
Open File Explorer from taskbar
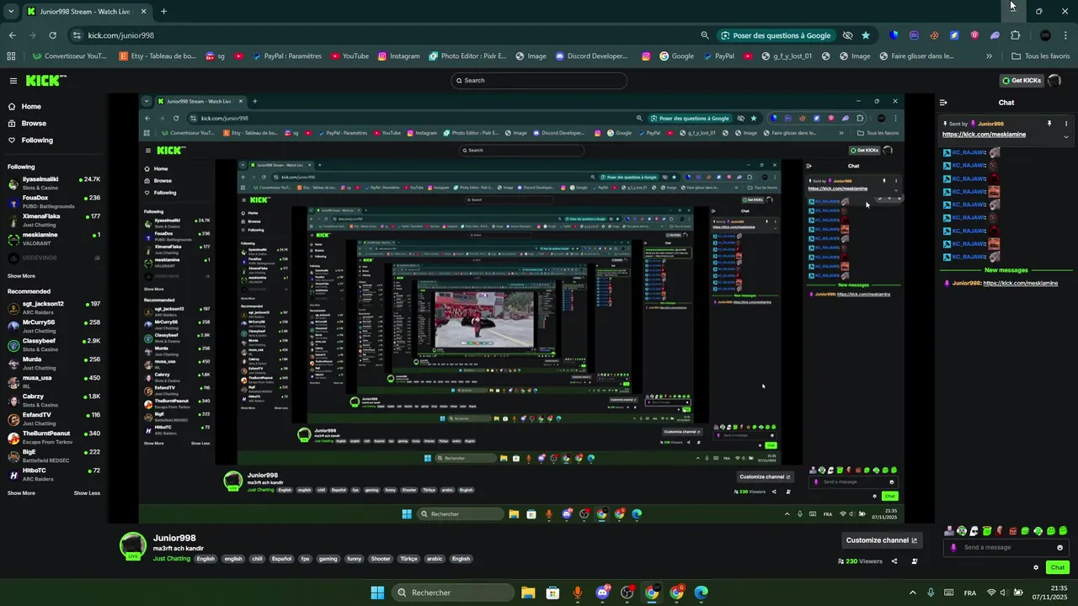(528, 593)
